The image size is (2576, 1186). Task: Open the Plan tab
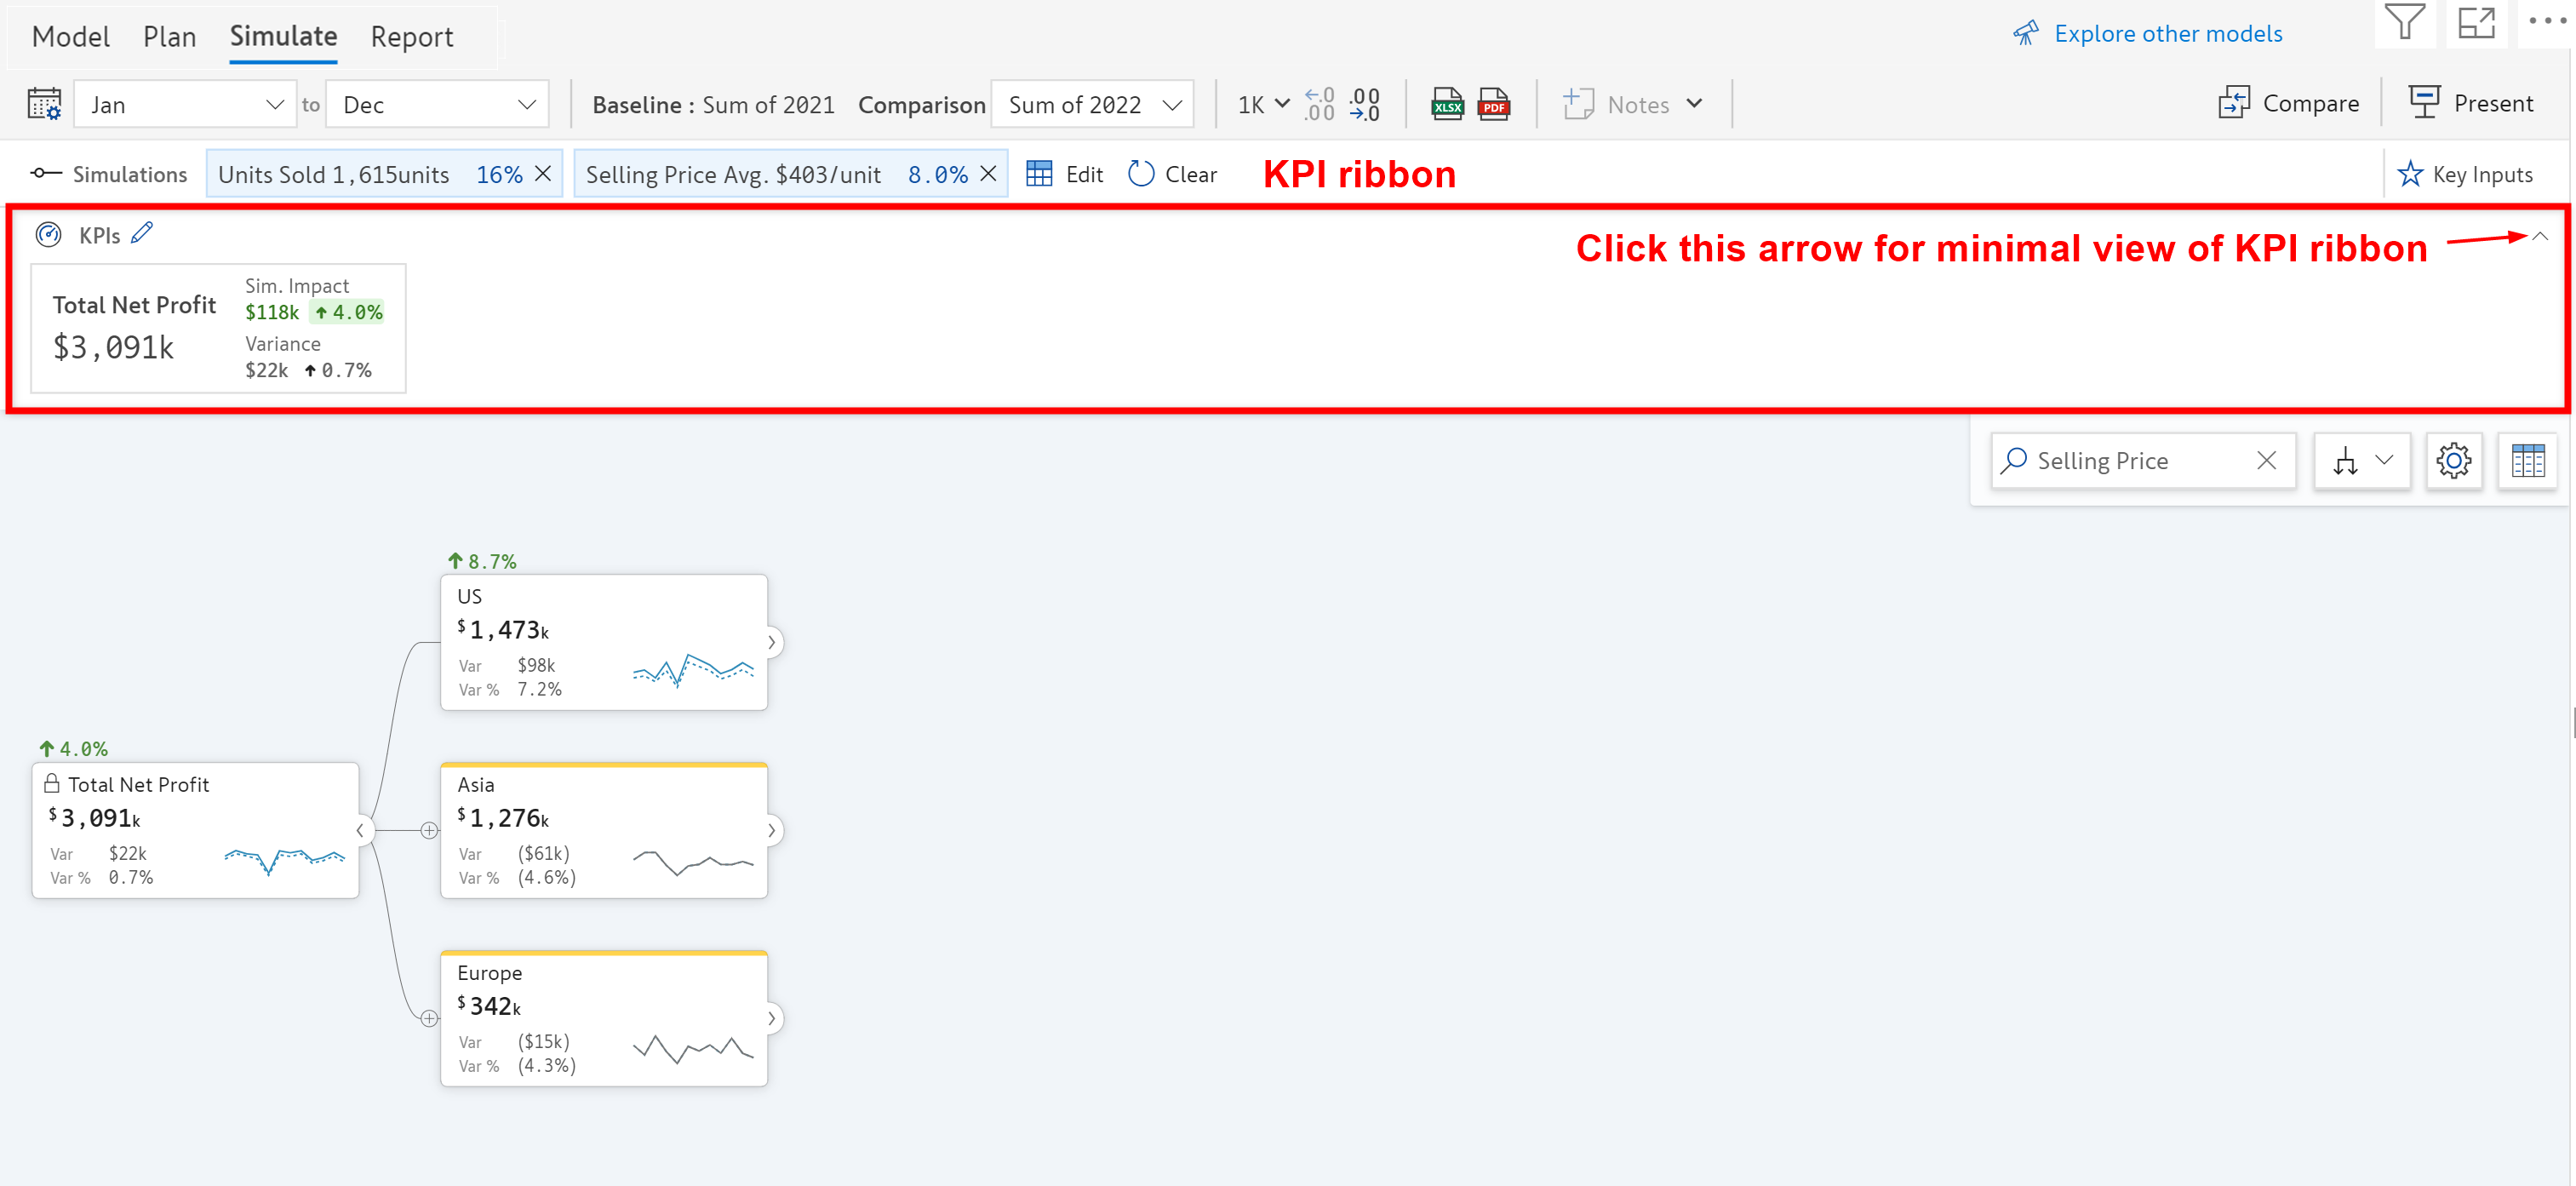point(169,37)
